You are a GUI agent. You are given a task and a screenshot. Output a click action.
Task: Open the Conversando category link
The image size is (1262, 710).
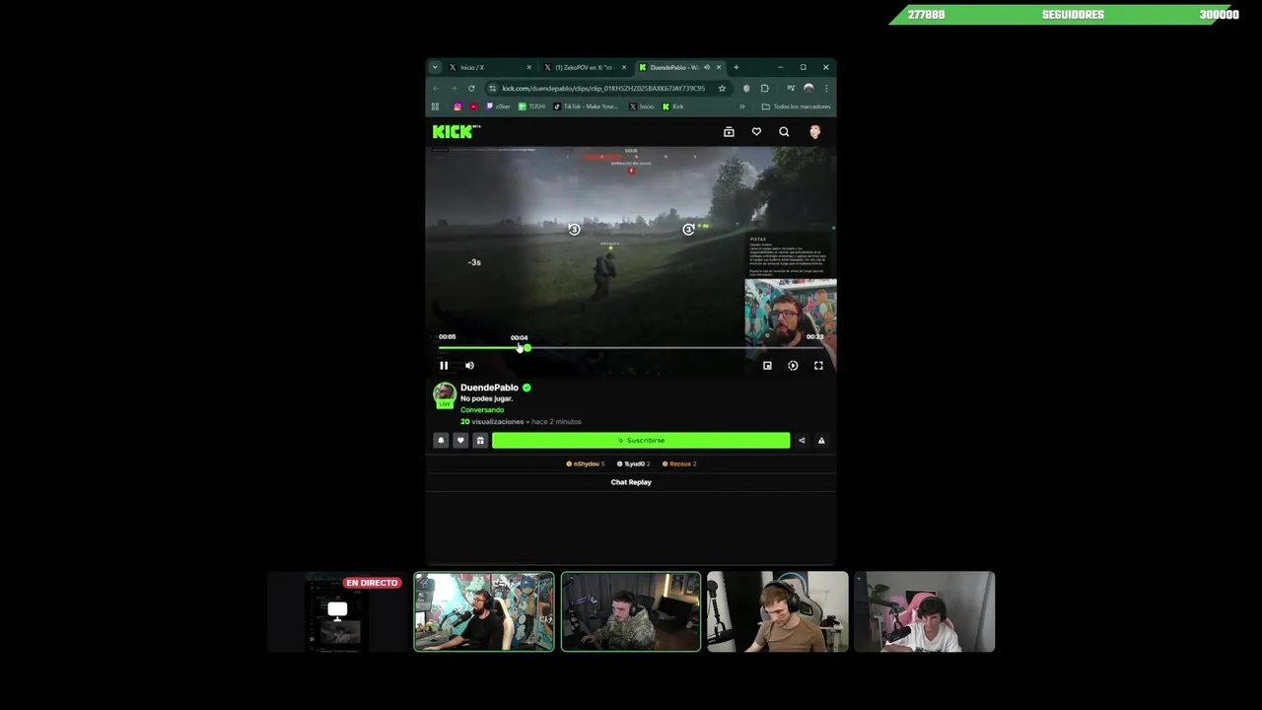click(482, 410)
